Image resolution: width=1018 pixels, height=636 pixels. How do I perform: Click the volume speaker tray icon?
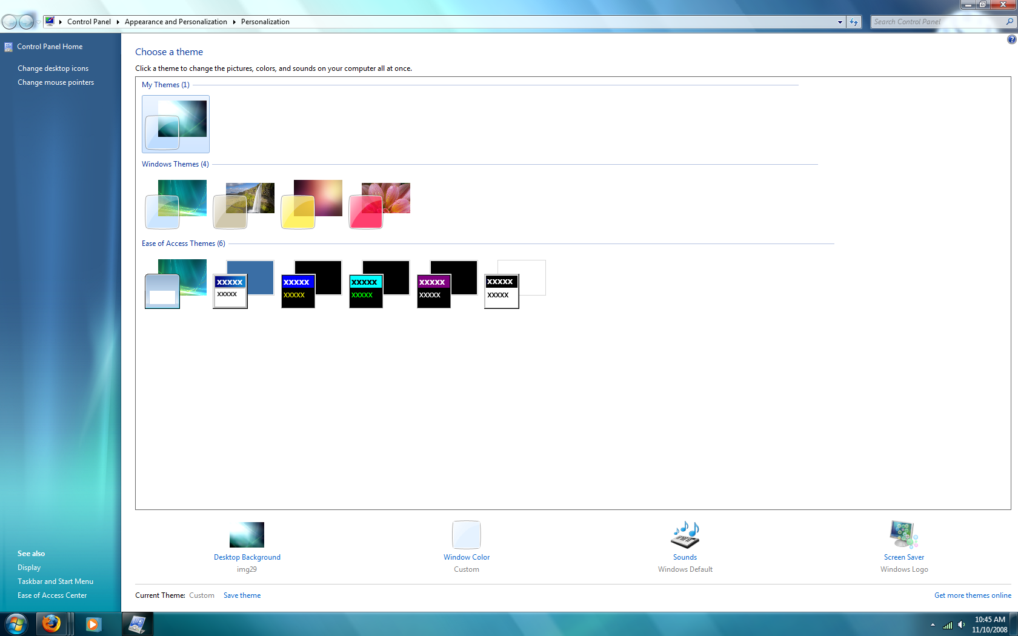click(x=961, y=624)
